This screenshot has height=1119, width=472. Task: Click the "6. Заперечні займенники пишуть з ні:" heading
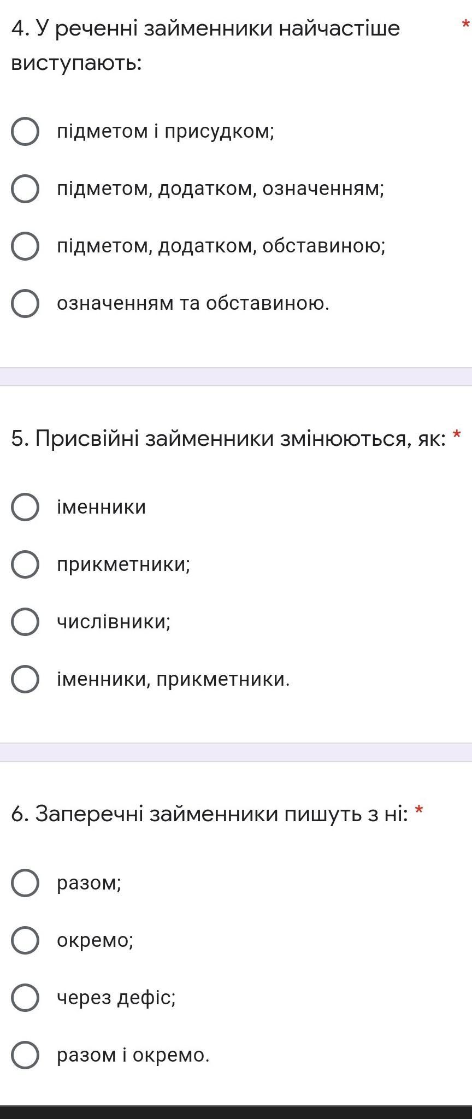(x=209, y=814)
